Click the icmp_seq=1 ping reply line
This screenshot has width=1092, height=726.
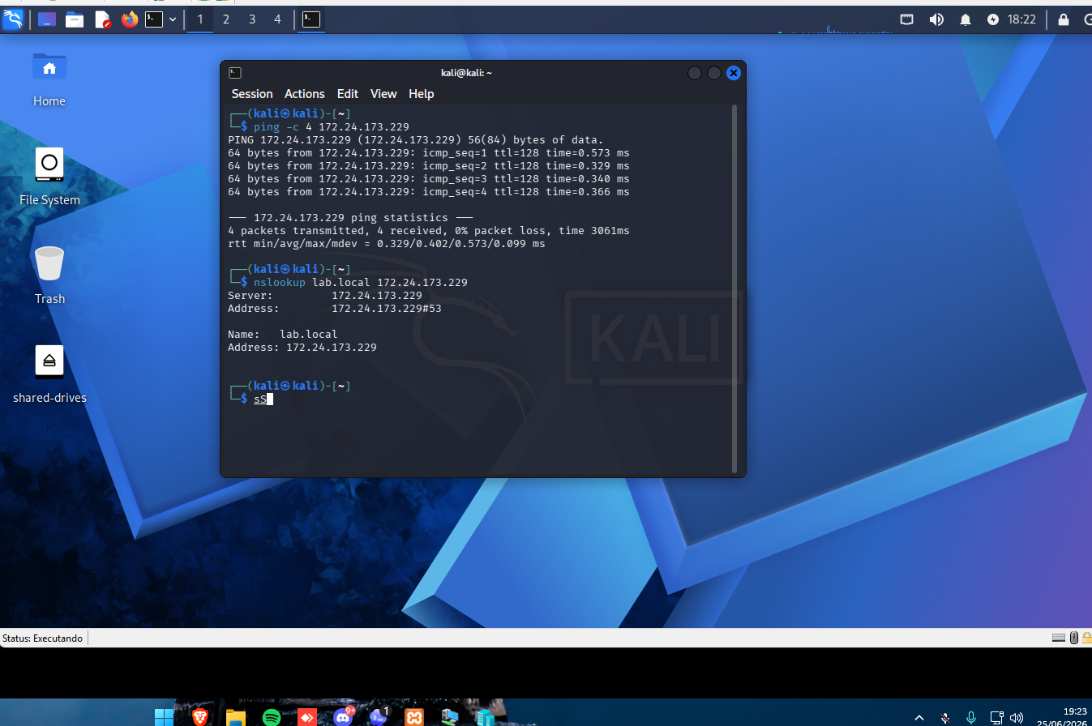429,152
